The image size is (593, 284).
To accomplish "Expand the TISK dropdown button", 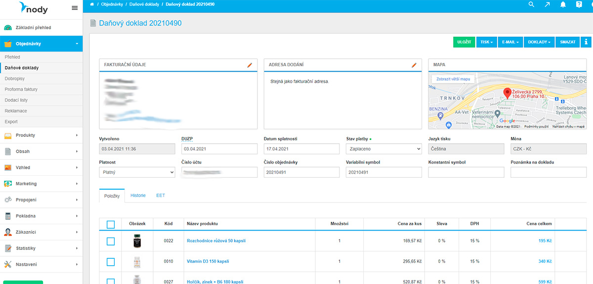I will tap(486, 42).
